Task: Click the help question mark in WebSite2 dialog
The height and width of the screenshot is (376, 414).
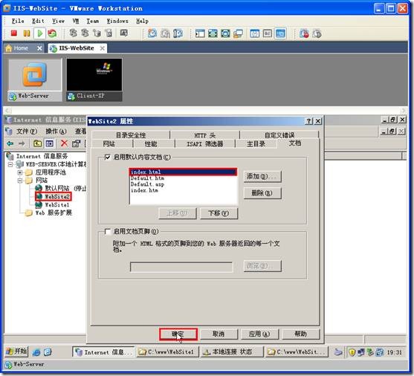Action: [x=308, y=121]
